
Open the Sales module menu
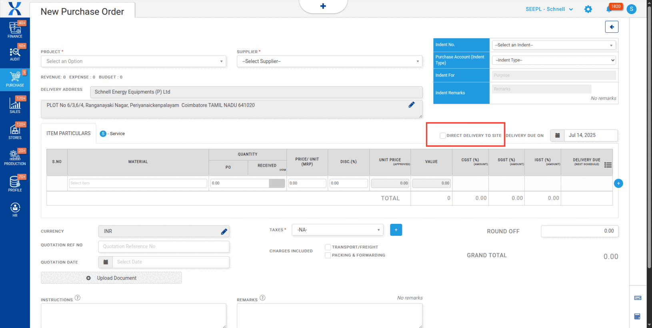(x=15, y=105)
